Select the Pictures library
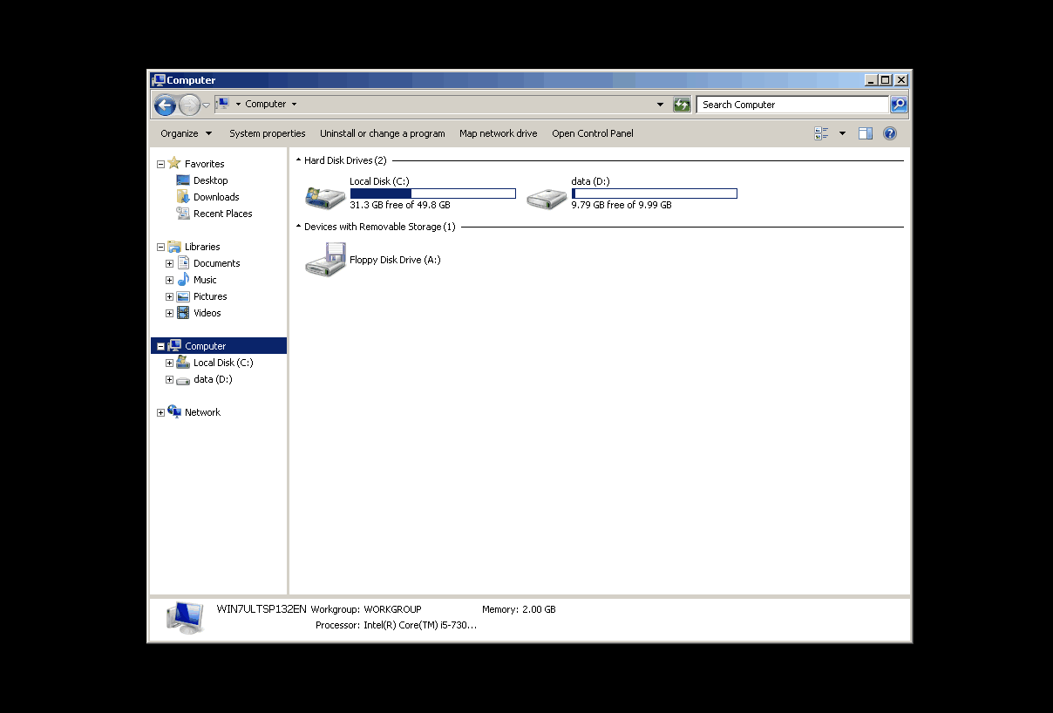Screen dimensions: 1053x713 click(210, 296)
